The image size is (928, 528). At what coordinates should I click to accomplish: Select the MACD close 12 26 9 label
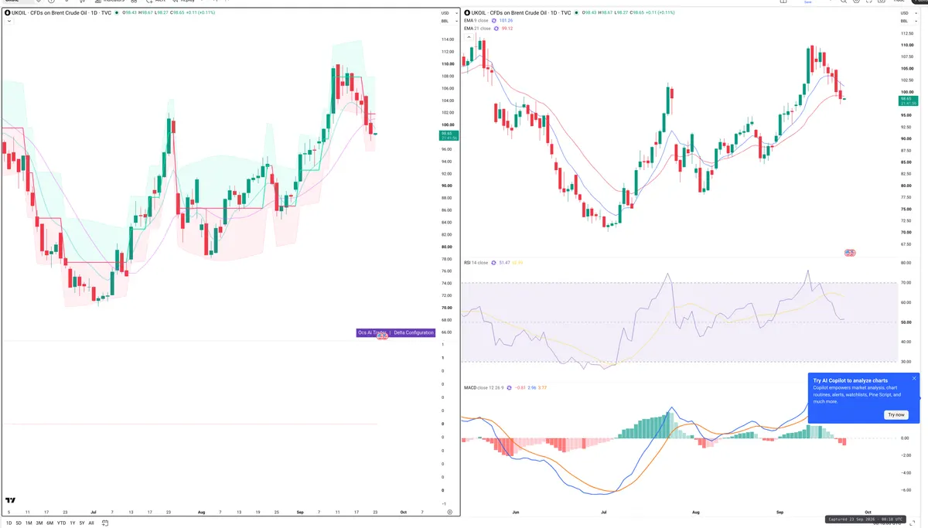pyautogui.click(x=483, y=387)
